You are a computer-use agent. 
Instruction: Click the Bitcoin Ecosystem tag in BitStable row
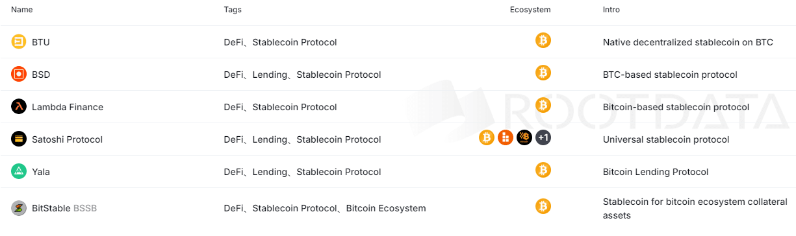click(386, 208)
